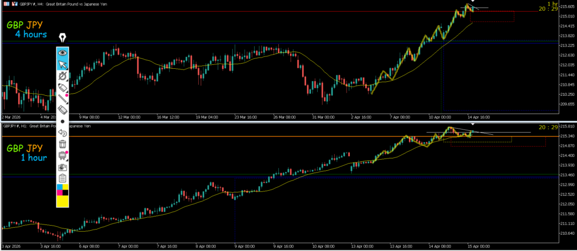Click the train icon in the toolbar
The width and height of the screenshot is (577, 251).
(x=63, y=156)
